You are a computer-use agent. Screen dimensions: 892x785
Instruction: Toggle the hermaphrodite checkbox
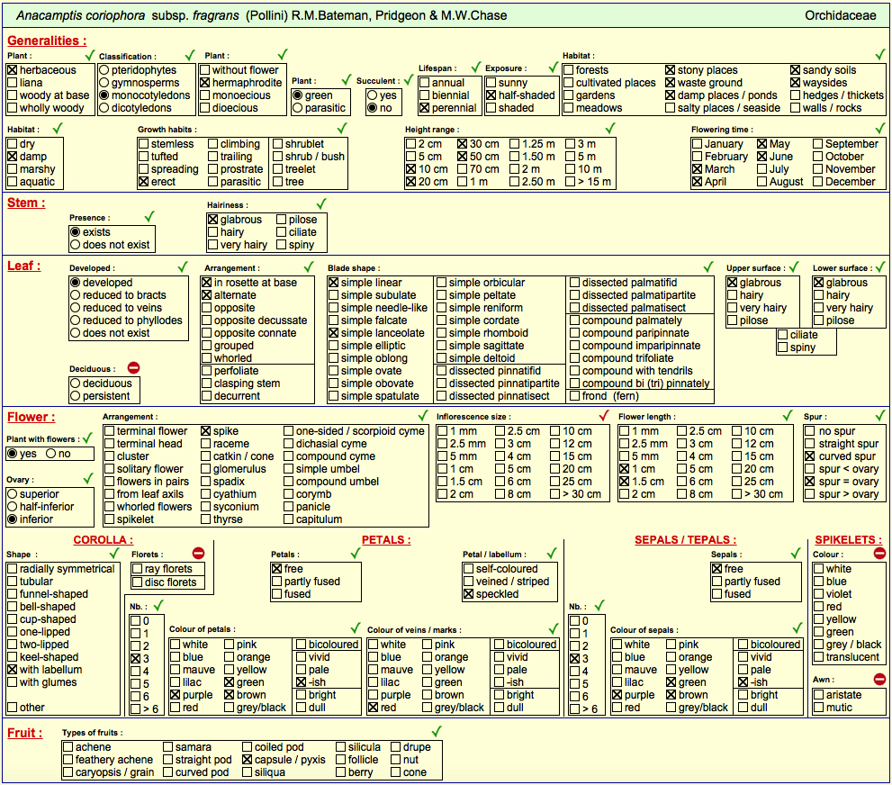[205, 83]
